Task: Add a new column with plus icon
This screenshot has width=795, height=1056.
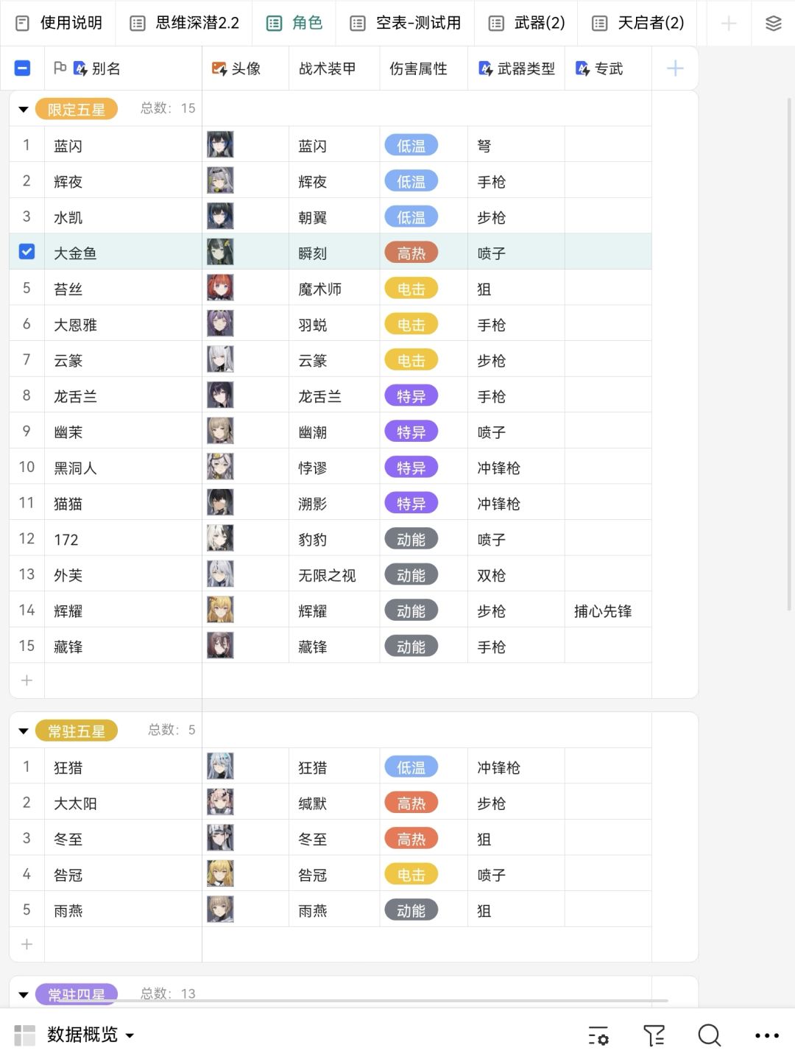Action: coord(675,68)
